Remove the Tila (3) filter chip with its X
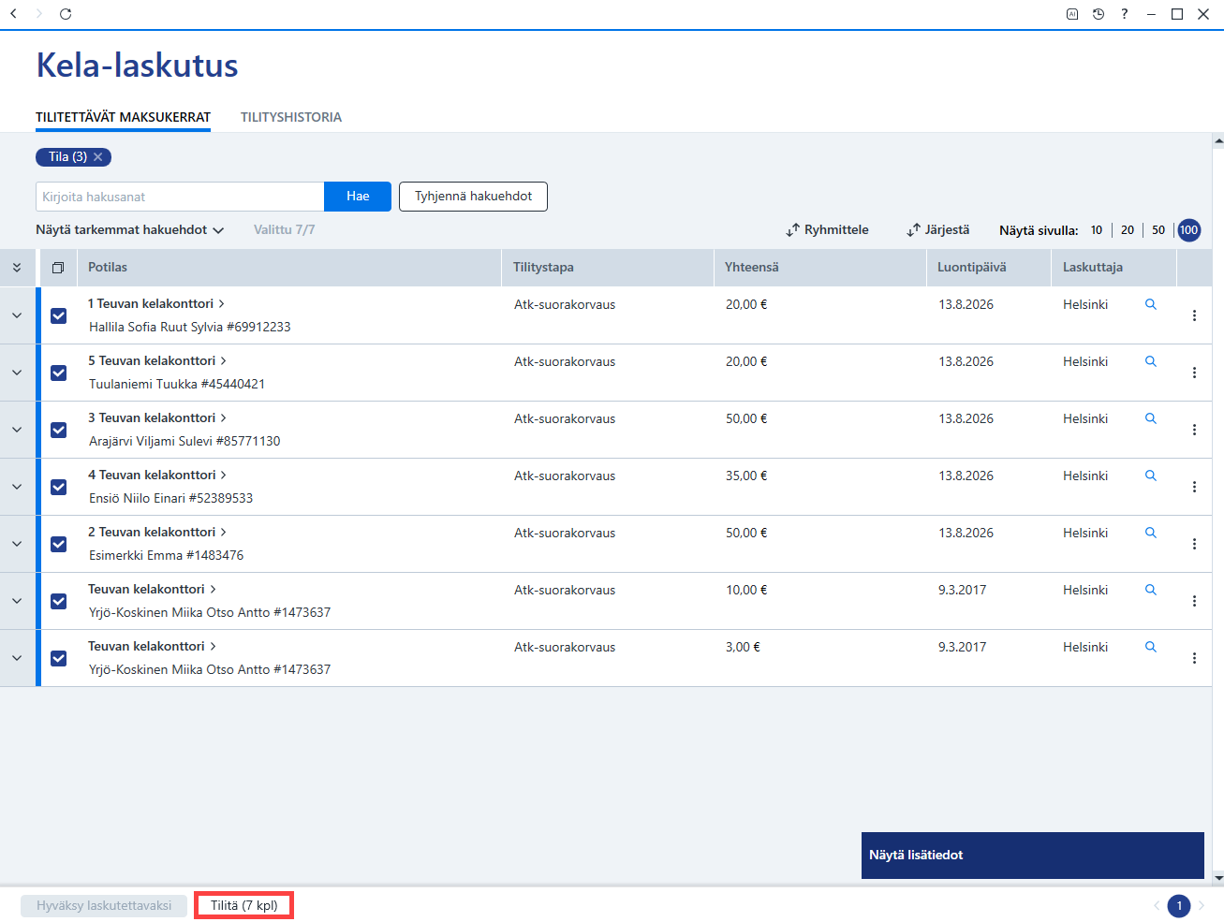 pos(98,157)
